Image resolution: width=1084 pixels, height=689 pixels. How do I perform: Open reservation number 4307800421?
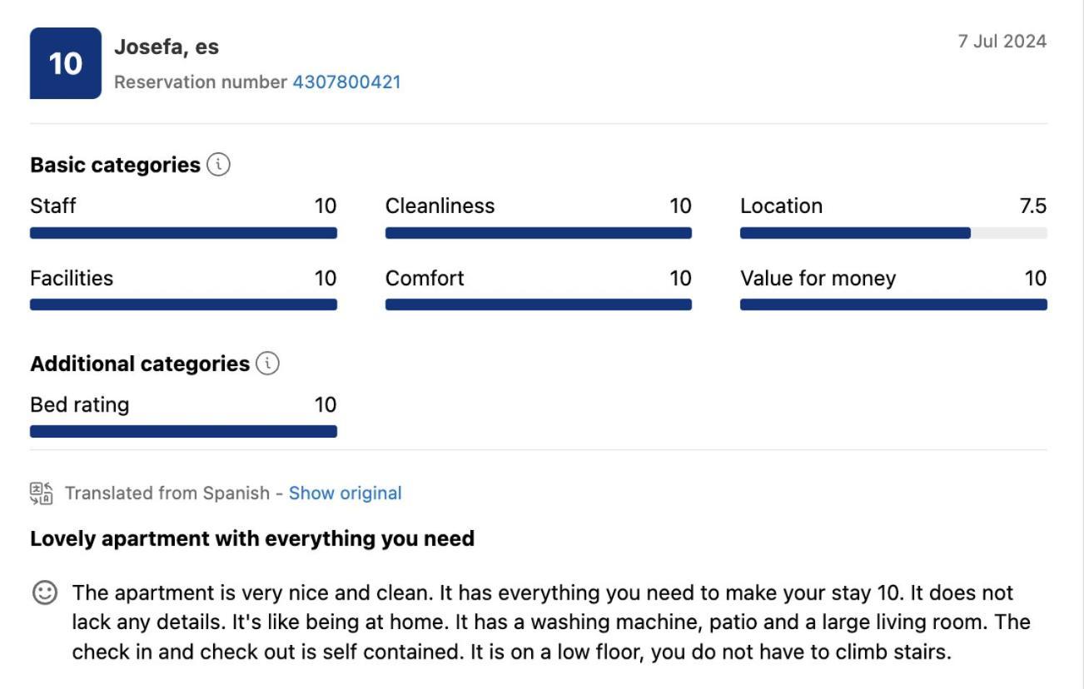coord(346,82)
